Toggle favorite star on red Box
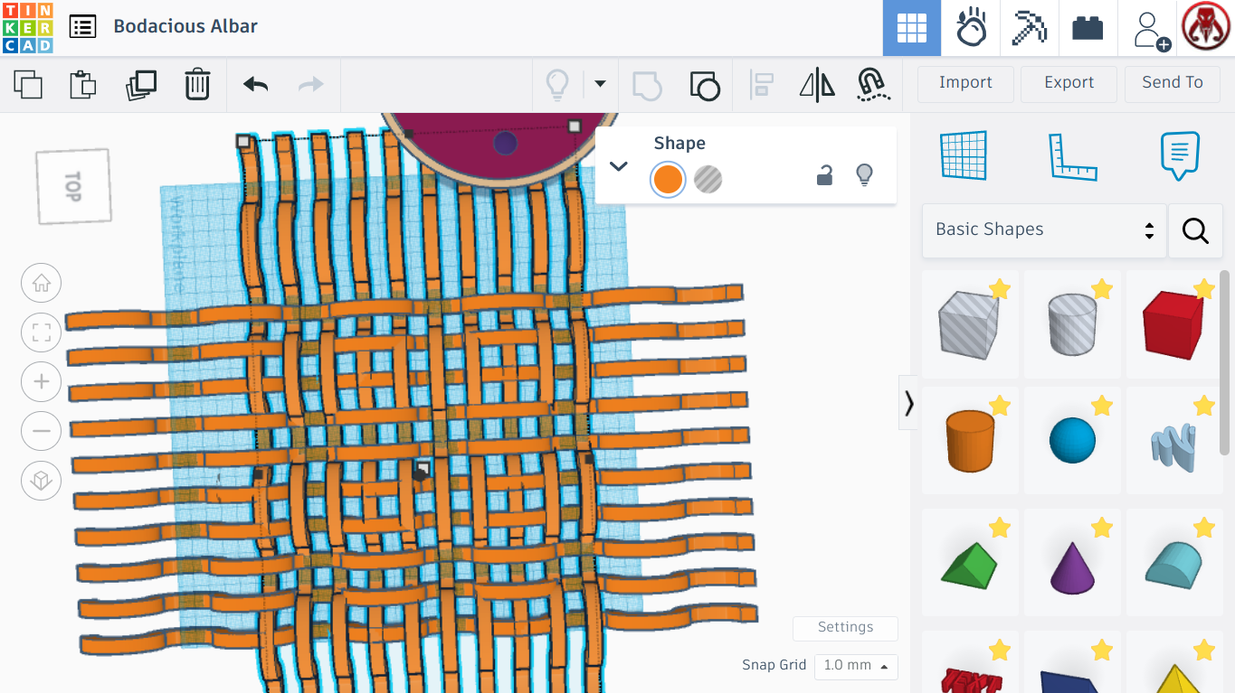The width and height of the screenshot is (1235, 693). pyautogui.click(x=1203, y=289)
